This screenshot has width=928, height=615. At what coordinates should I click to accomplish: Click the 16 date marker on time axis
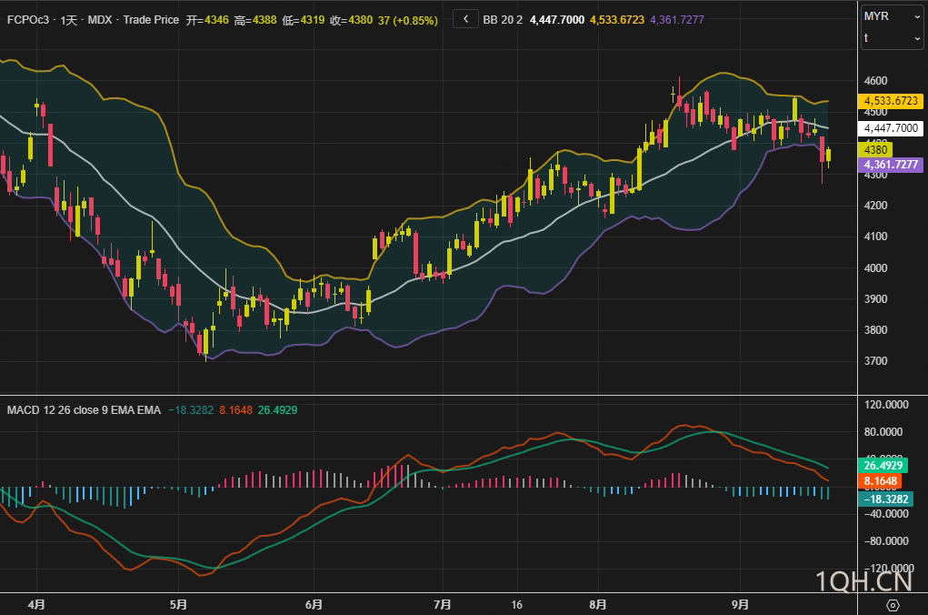(x=517, y=604)
